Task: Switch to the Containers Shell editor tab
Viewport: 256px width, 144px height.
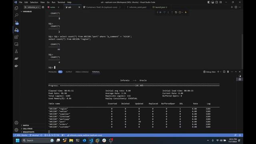Action: 102,7
